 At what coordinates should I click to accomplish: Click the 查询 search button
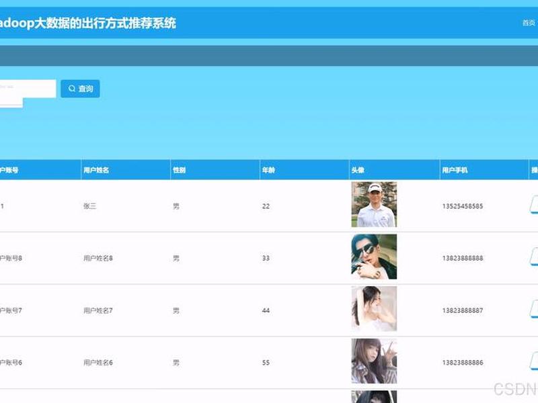[x=80, y=89]
